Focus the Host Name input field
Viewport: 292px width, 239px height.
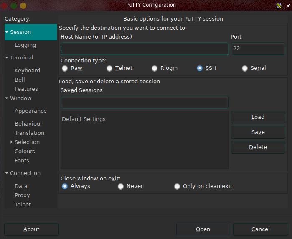tap(145, 49)
